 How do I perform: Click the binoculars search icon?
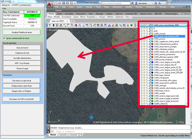click(x=132, y=3)
